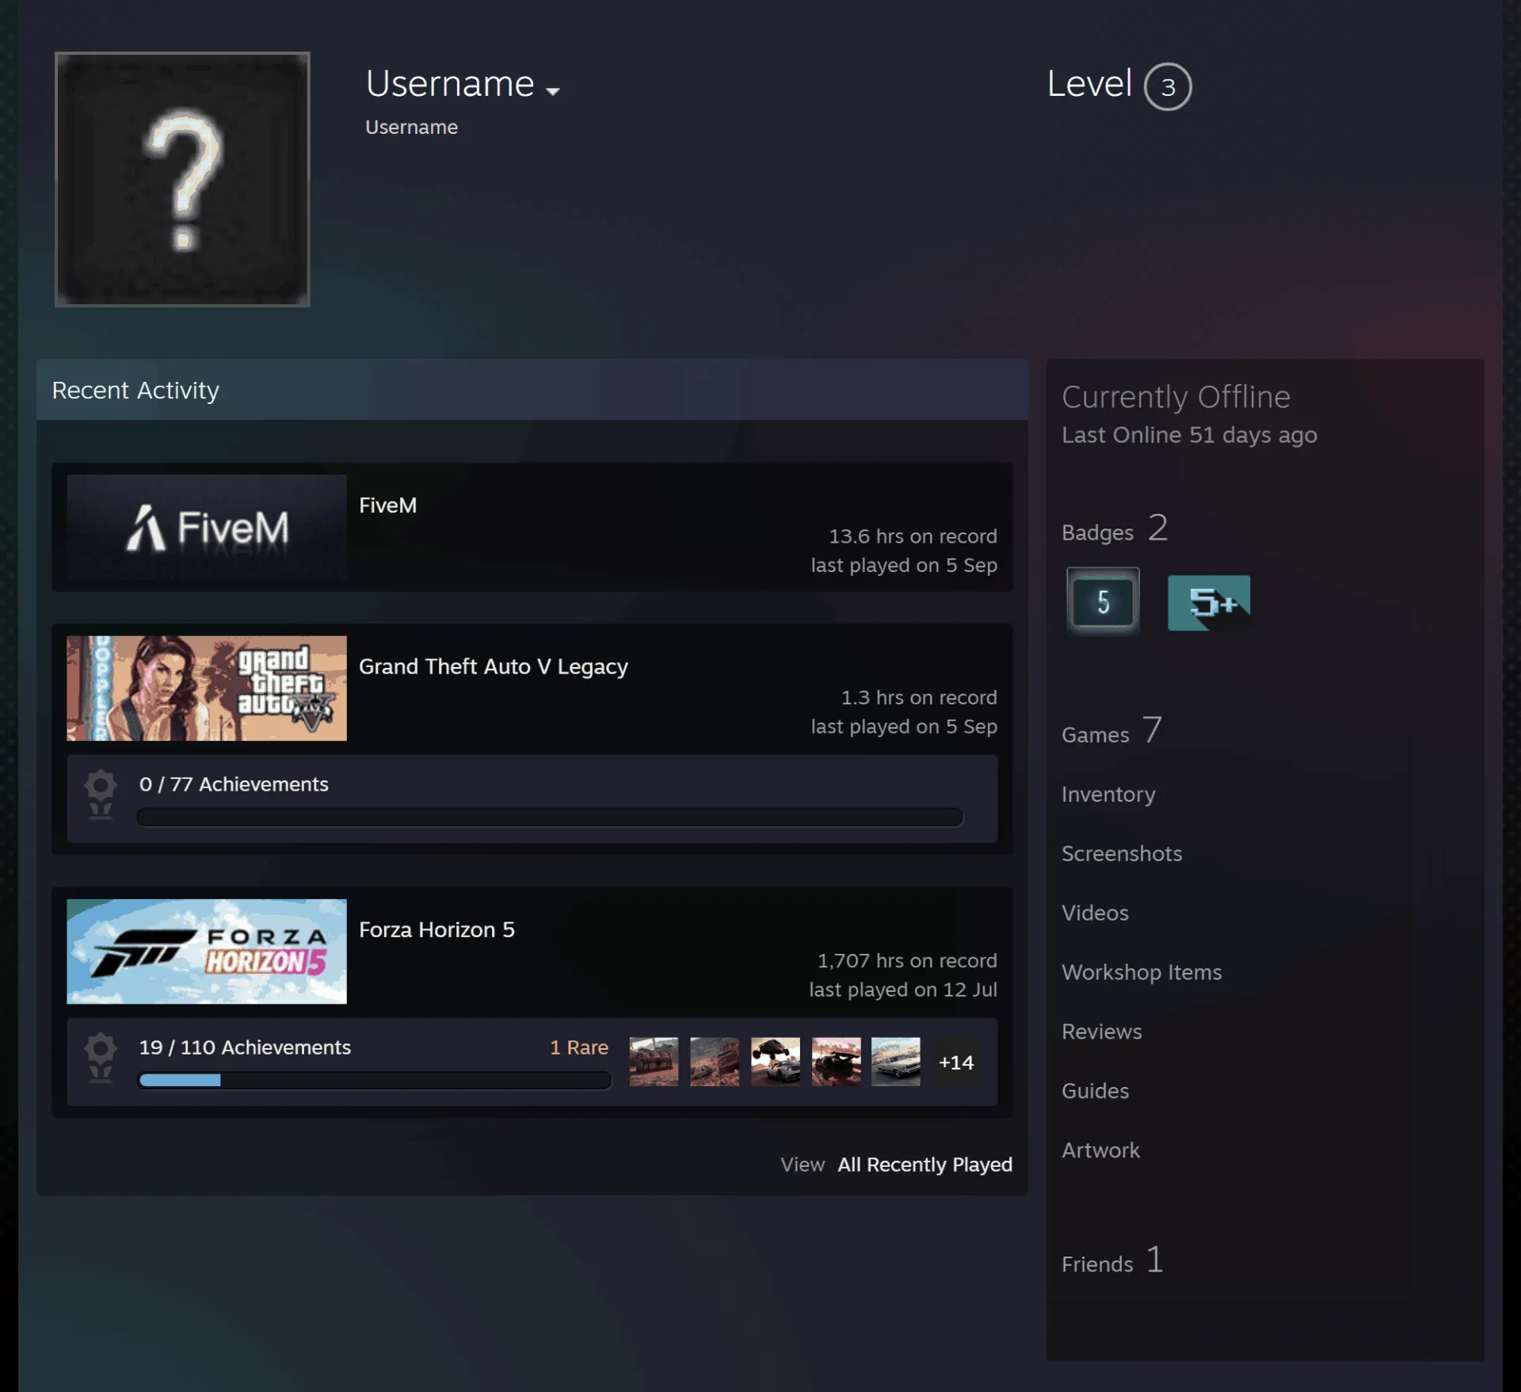Click the Level 3 circle badge
This screenshot has height=1392, width=1521.
1168,86
